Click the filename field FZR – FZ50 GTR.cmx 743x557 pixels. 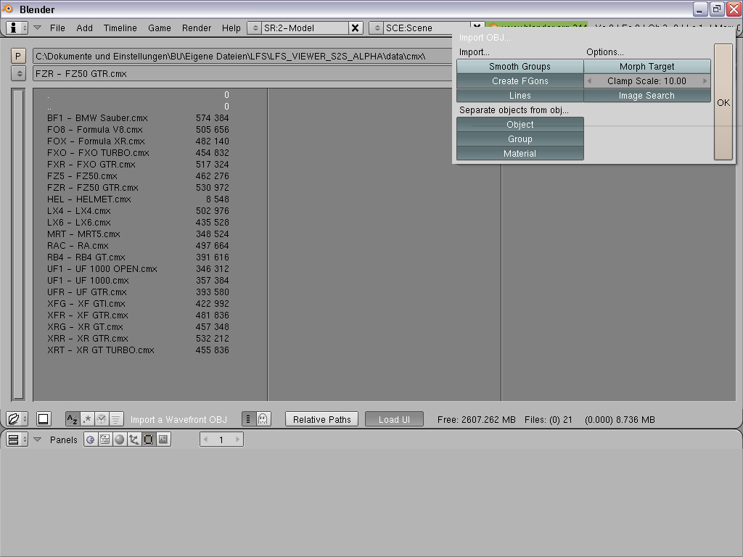tap(242, 73)
